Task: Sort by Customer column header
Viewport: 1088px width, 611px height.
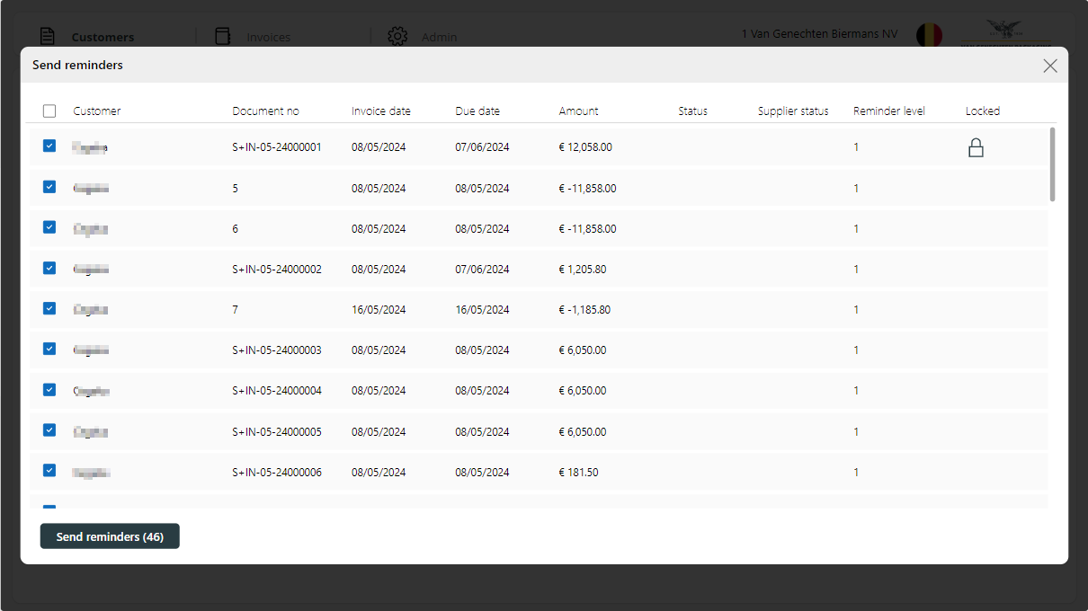Action: (x=97, y=111)
